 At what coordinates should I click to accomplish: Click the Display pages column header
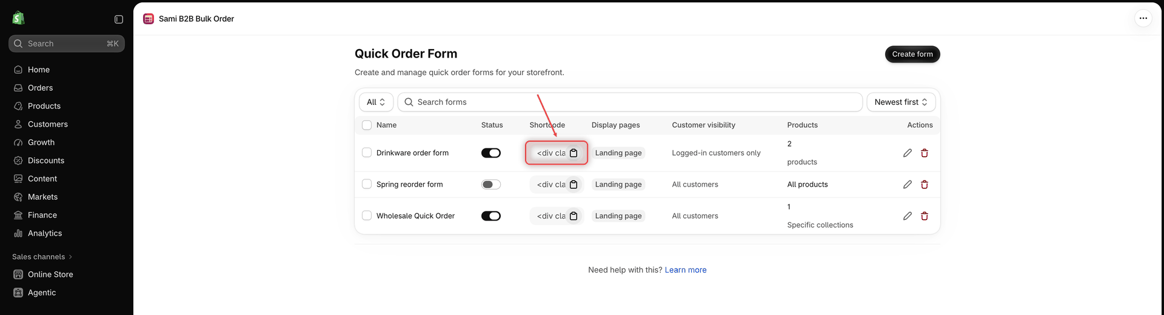coord(615,125)
